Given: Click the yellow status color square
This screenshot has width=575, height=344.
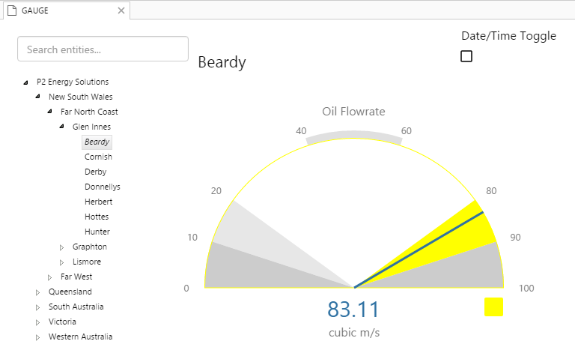Looking at the screenshot, I should pos(493,307).
